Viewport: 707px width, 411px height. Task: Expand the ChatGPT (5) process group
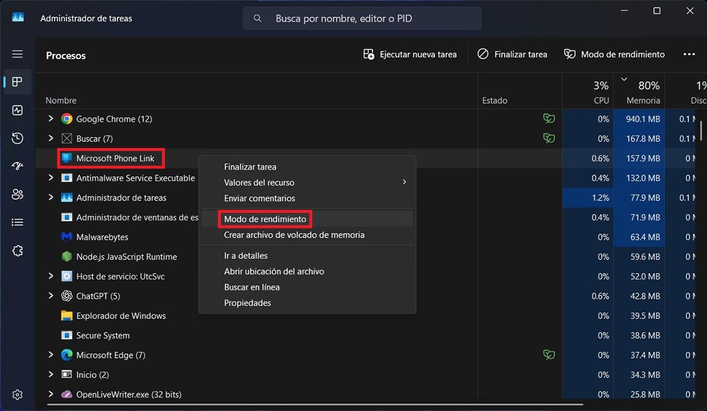pos(51,296)
